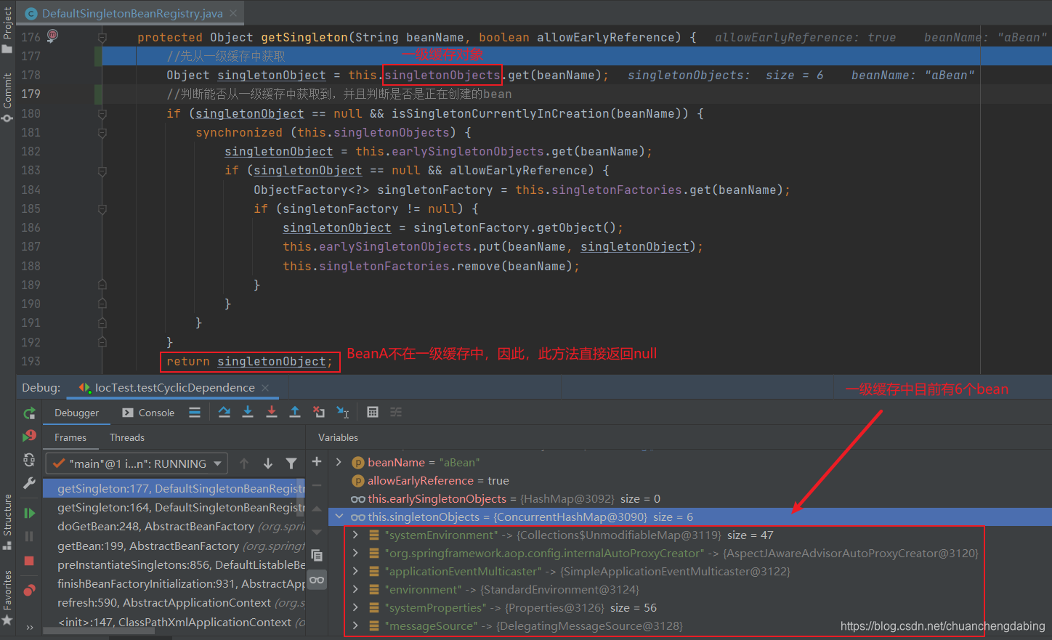Viewport: 1052px width, 640px height.
Task: Select frame getSingleton:164
Action: tap(174, 507)
